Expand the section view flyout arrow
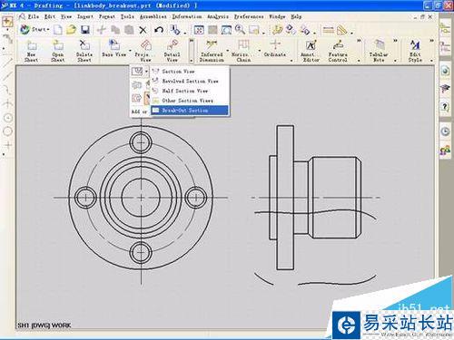Image resolution: width=454 pixels, height=340 pixels. [146, 72]
